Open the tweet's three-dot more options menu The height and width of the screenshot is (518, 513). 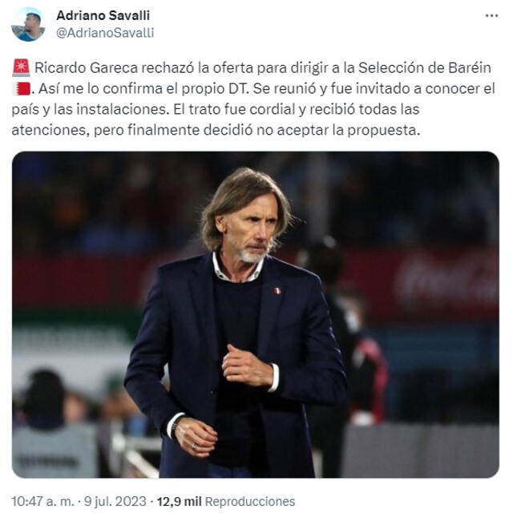pos(491,15)
